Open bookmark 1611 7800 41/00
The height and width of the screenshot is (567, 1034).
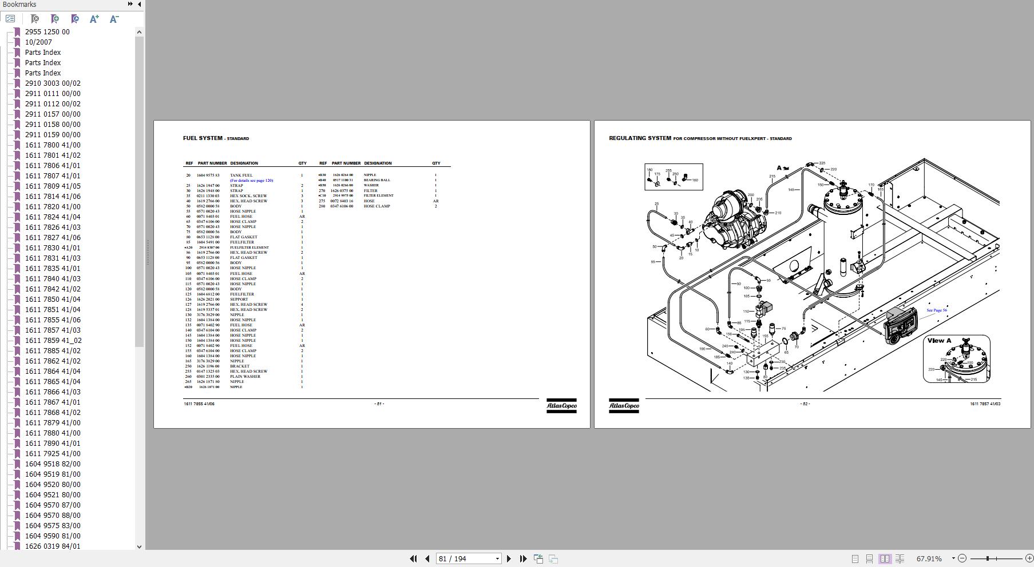point(53,145)
